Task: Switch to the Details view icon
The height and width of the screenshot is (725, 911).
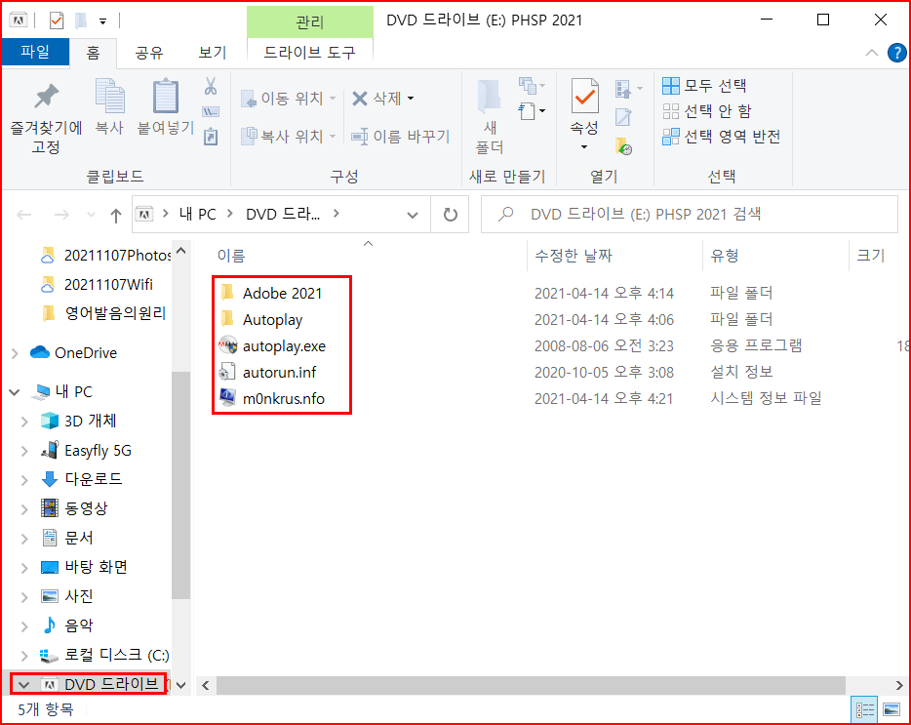Action: click(864, 709)
